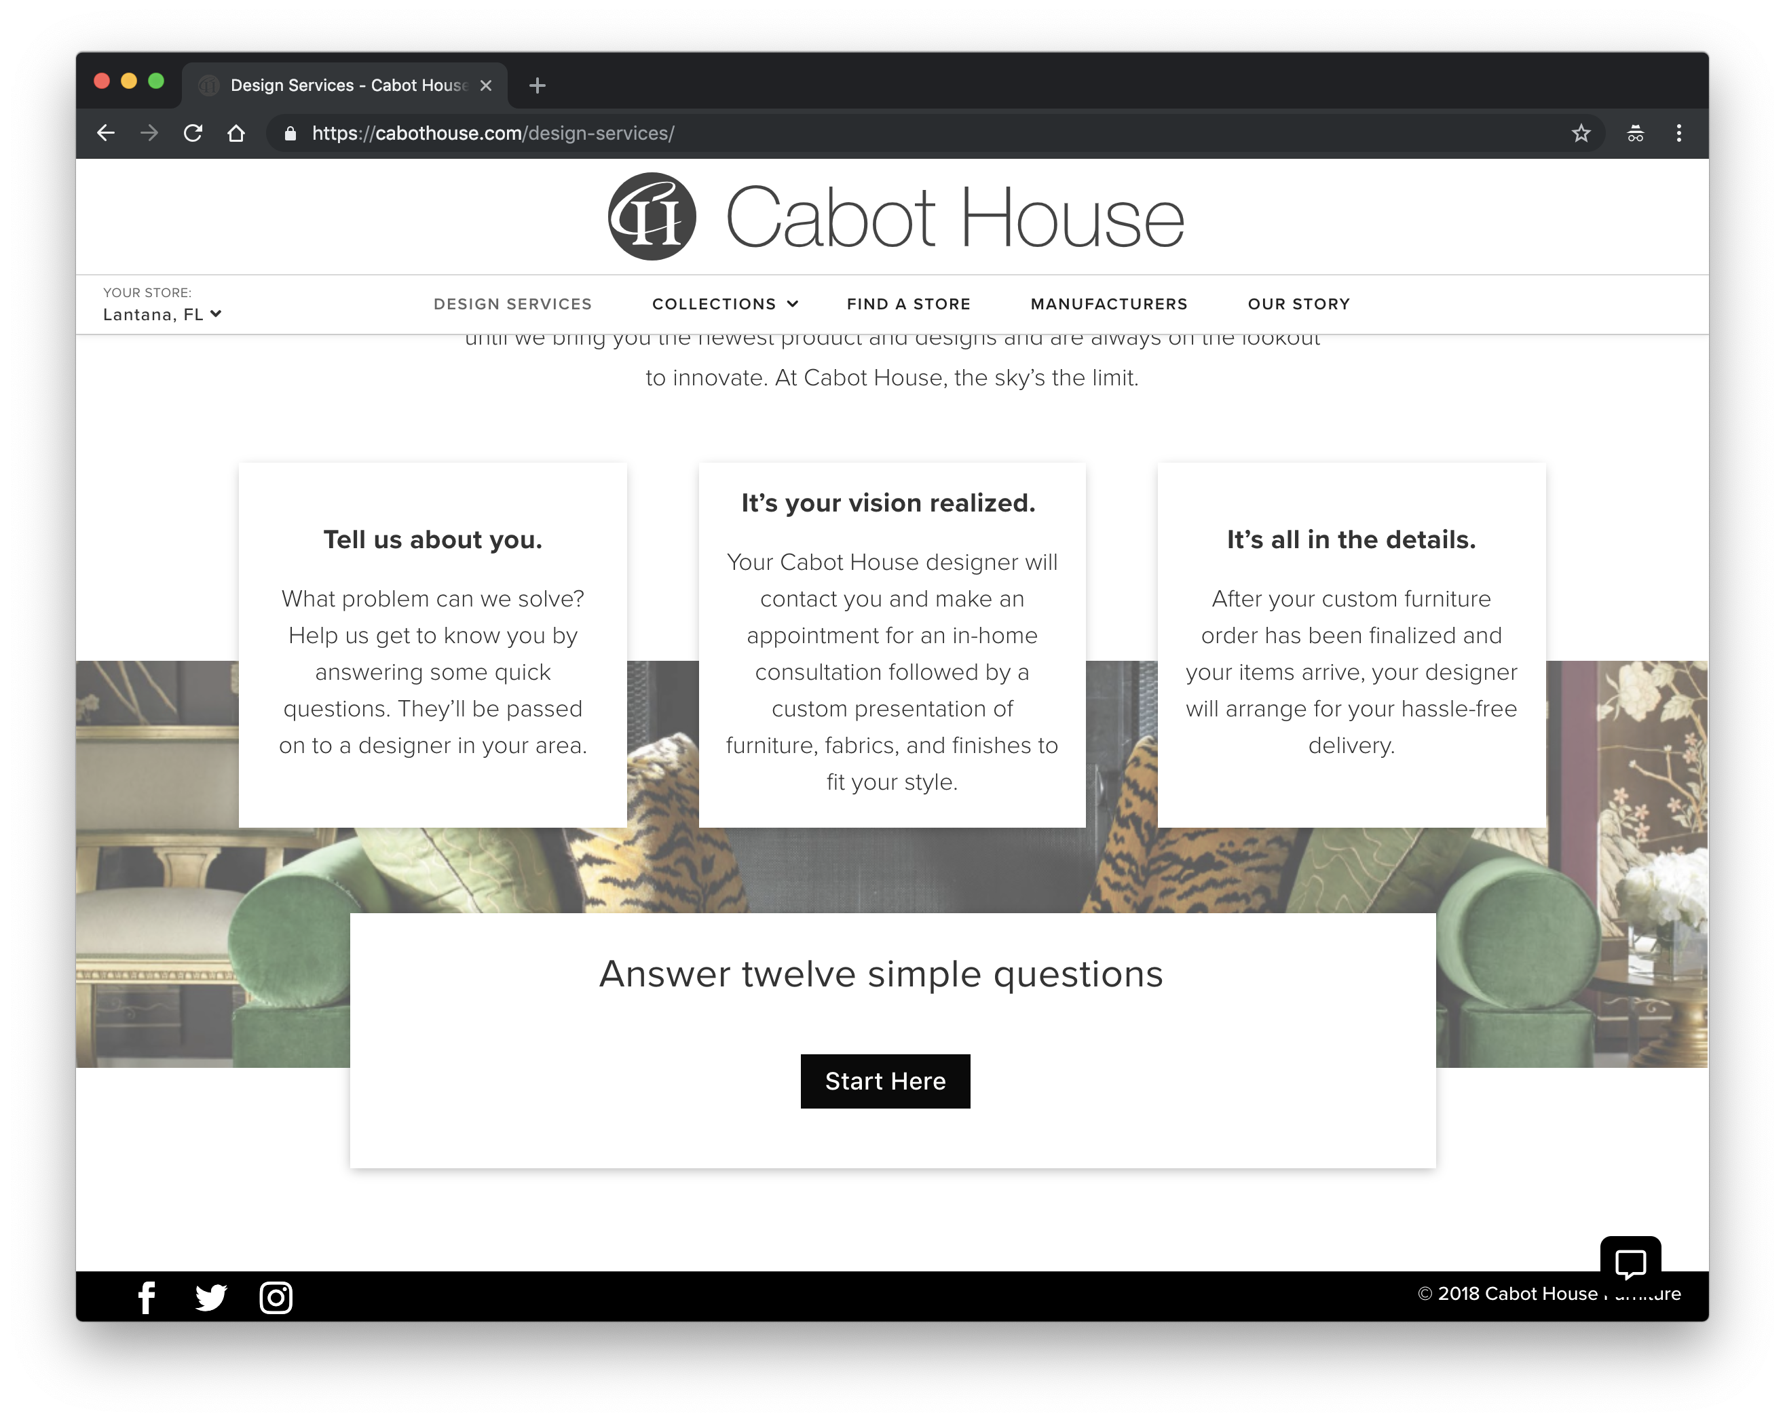
Task: Open the Manufacturers page
Action: (1108, 304)
